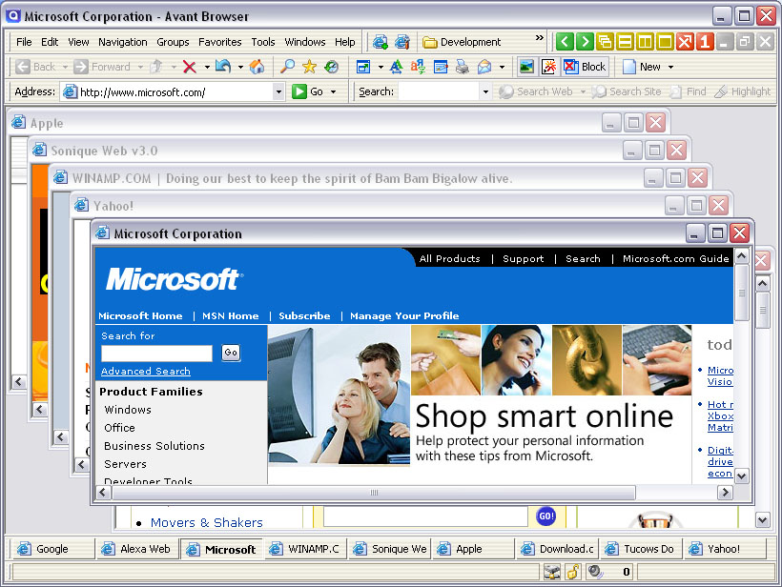Open the Search box dropdown arrow

point(485,91)
